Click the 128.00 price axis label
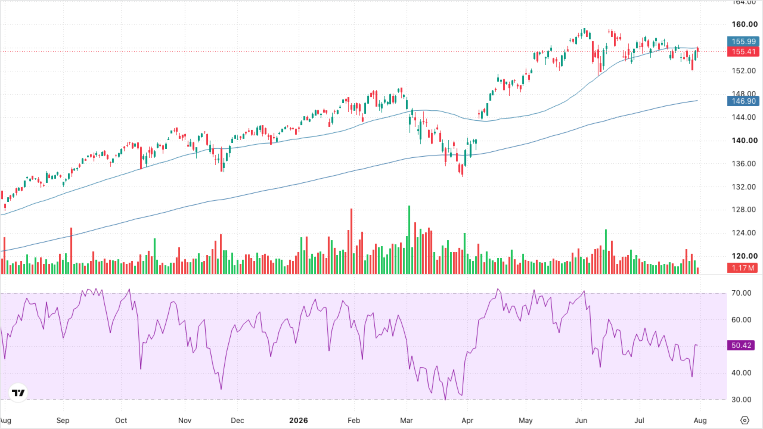Image resolution: width=763 pixels, height=429 pixels. 744,209
